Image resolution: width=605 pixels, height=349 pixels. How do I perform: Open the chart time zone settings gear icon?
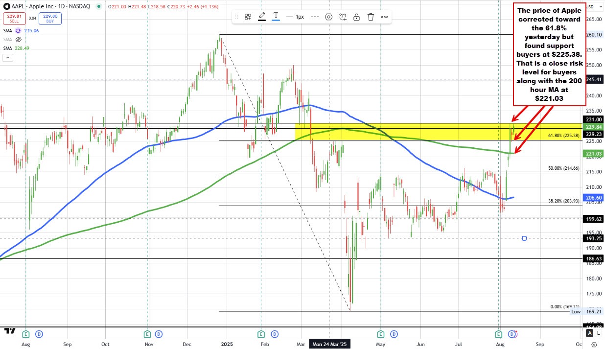coord(594,345)
